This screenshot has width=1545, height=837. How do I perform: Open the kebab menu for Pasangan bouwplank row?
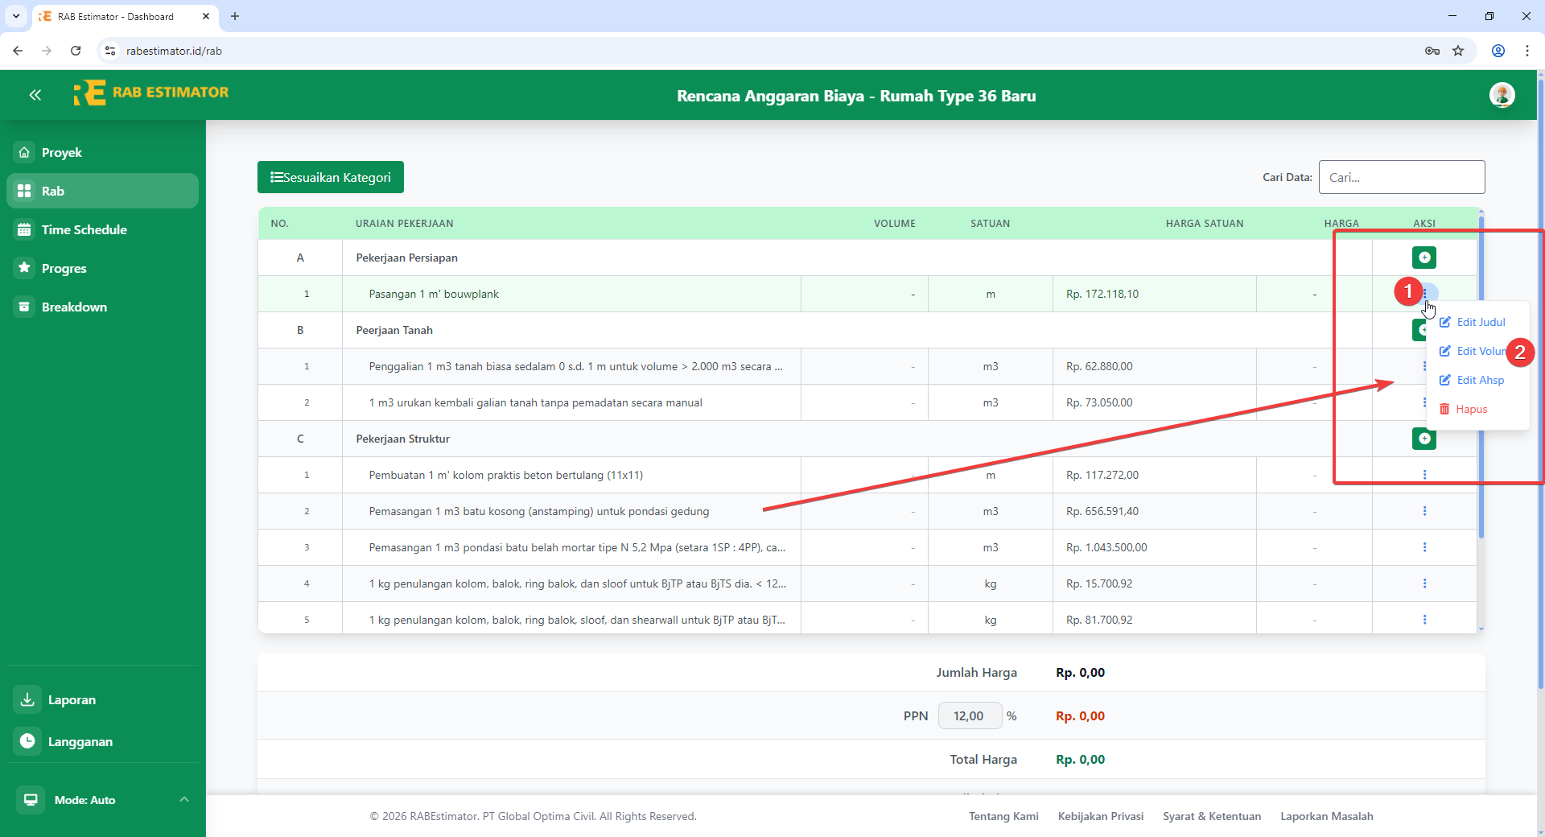point(1425,293)
